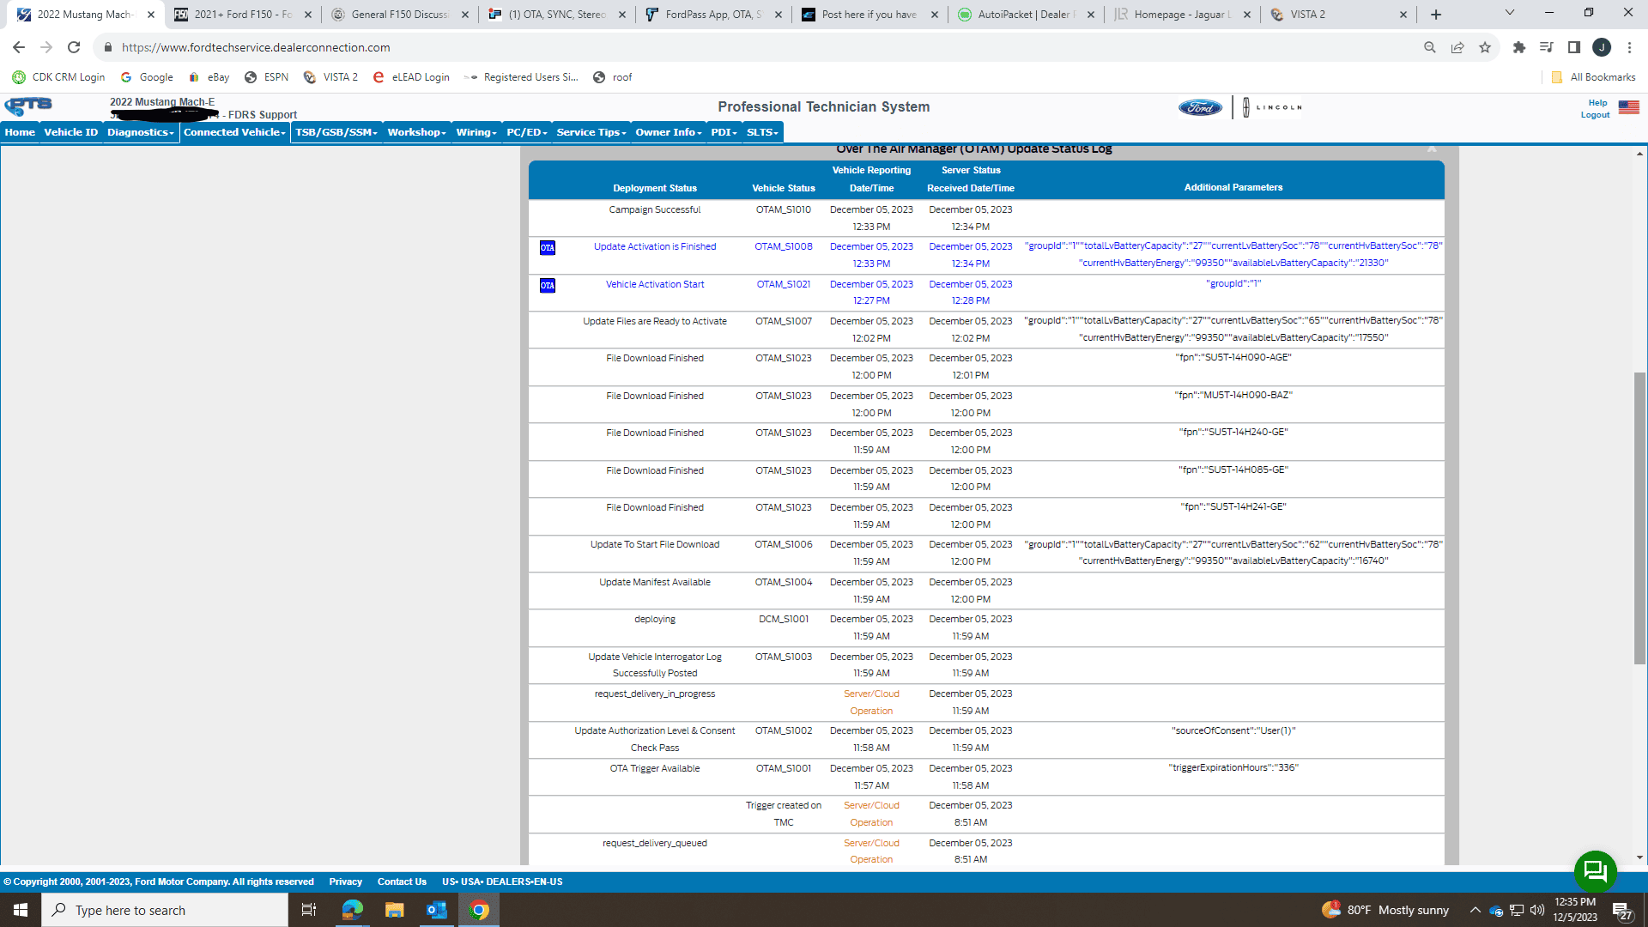Open eLEAD Login bookmark
The image size is (1648, 927).
pyautogui.click(x=411, y=77)
